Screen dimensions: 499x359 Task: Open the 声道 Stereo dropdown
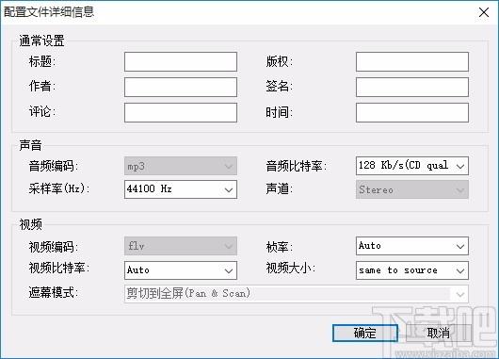tap(412, 189)
